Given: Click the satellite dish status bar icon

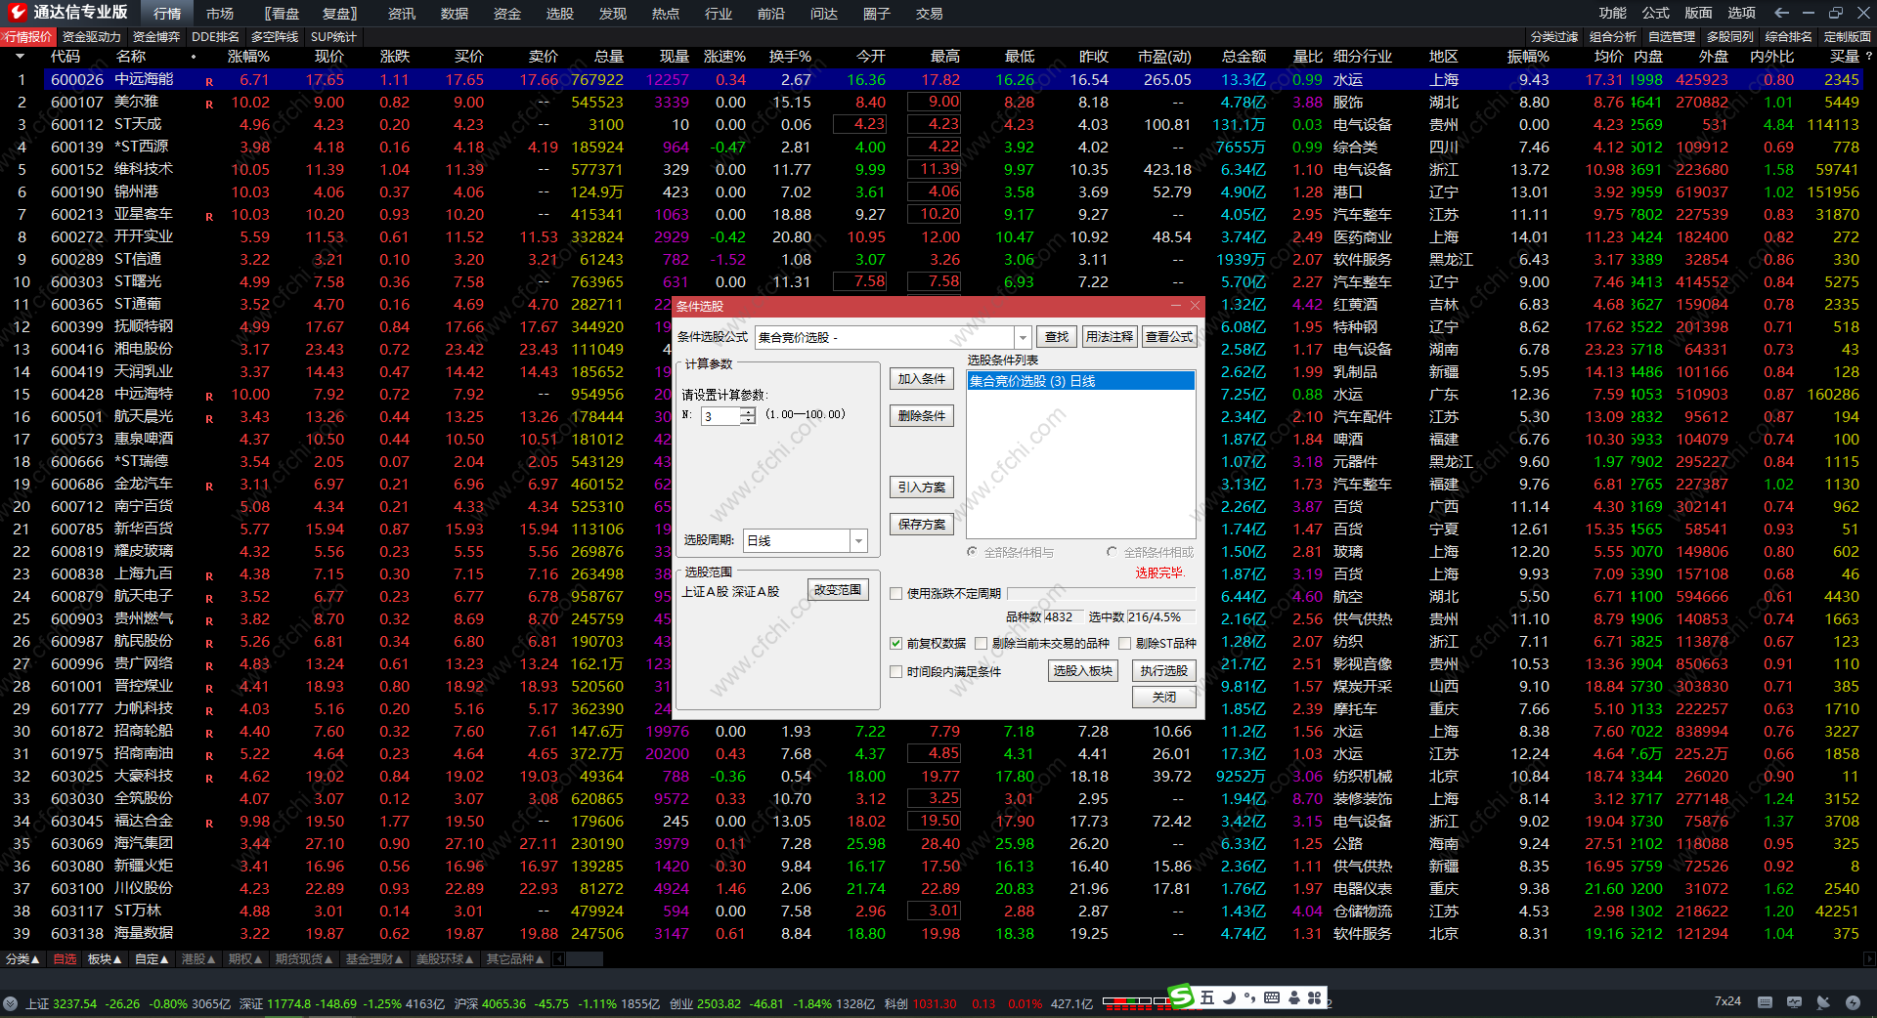Looking at the screenshot, I should click(1823, 1002).
